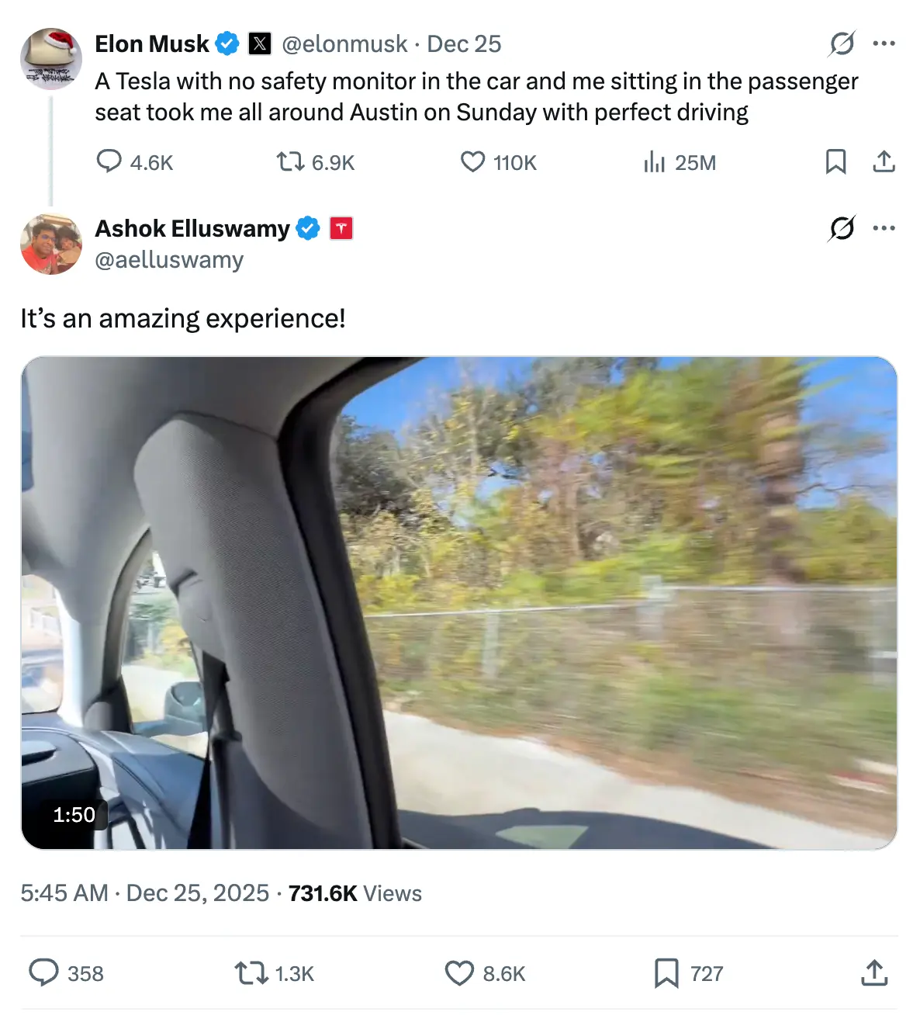This screenshot has width=920, height=1026.
Task: Bookmark Elon Musk's post
Action: (835, 161)
